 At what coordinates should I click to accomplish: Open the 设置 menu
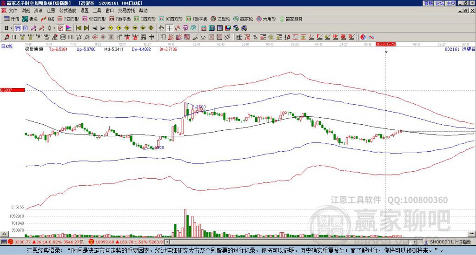point(85,11)
